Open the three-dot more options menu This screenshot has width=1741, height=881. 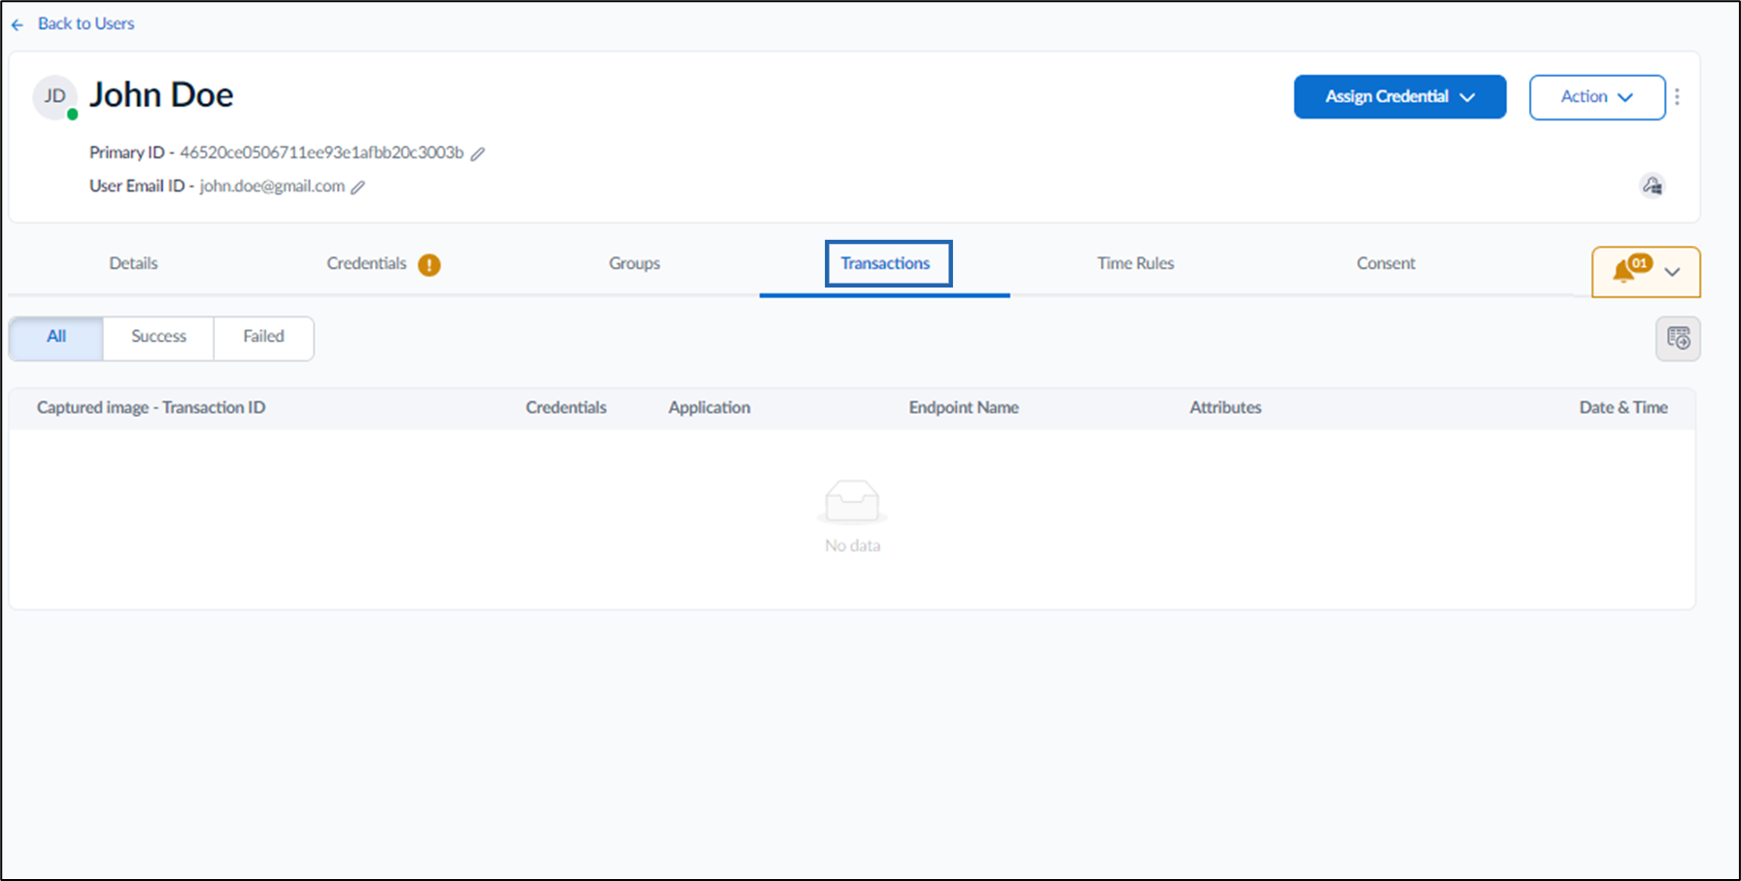click(x=1677, y=96)
